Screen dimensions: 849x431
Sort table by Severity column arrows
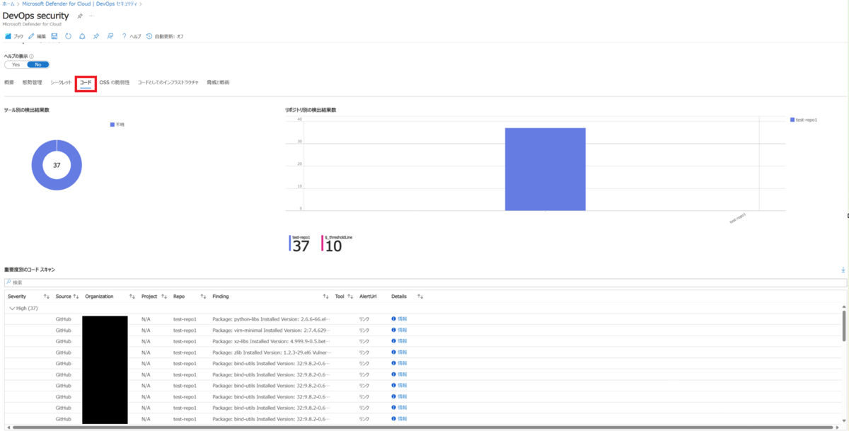(47, 297)
